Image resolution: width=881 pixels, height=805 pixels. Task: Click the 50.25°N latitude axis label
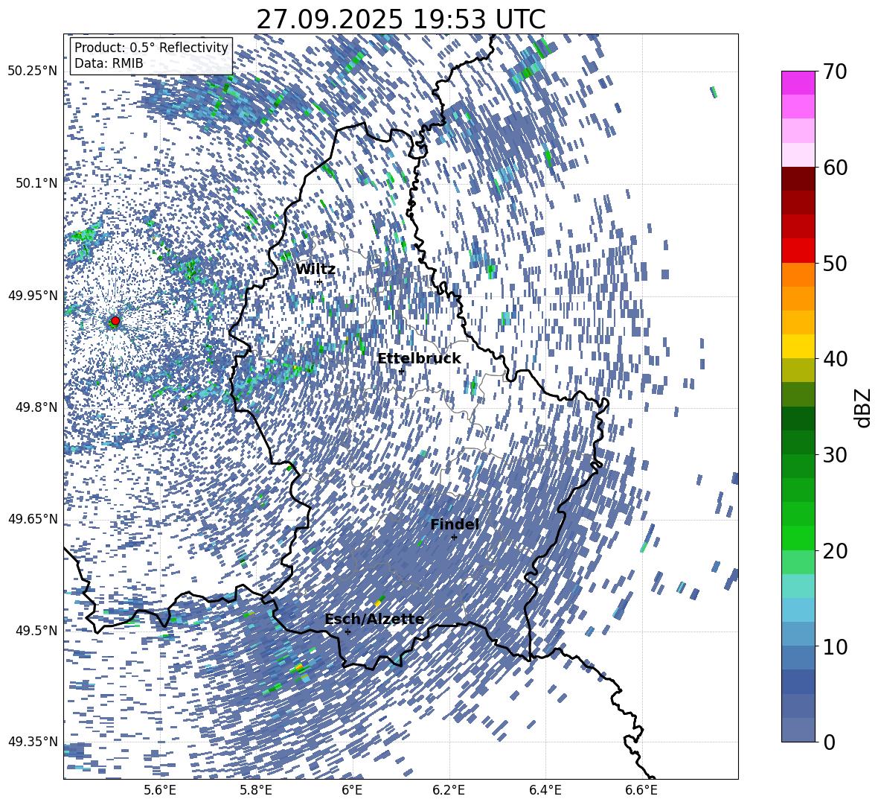tap(32, 71)
